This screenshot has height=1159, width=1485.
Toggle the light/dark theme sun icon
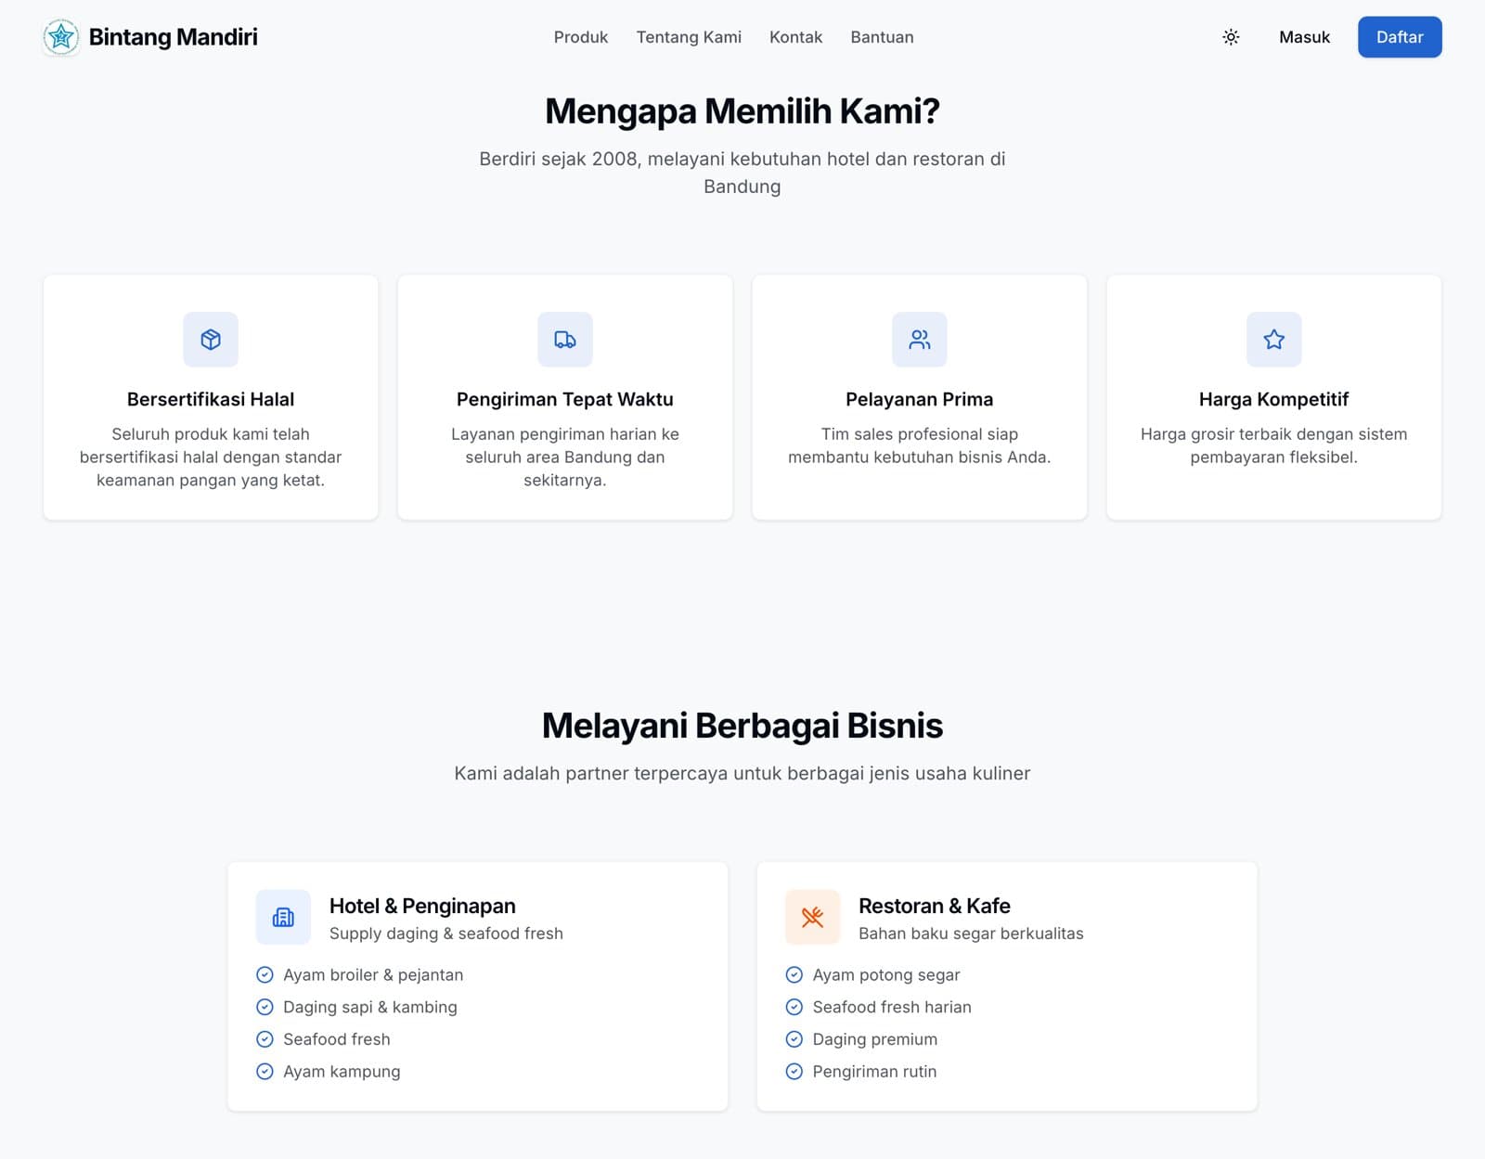tap(1231, 37)
